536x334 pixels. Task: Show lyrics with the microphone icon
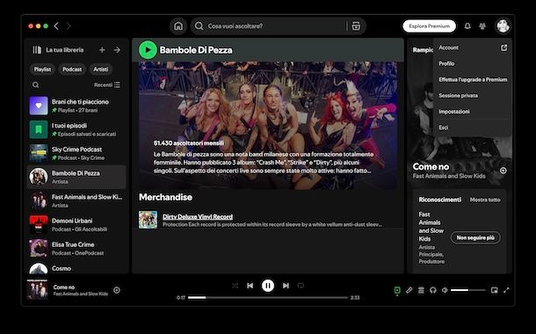pos(409,290)
